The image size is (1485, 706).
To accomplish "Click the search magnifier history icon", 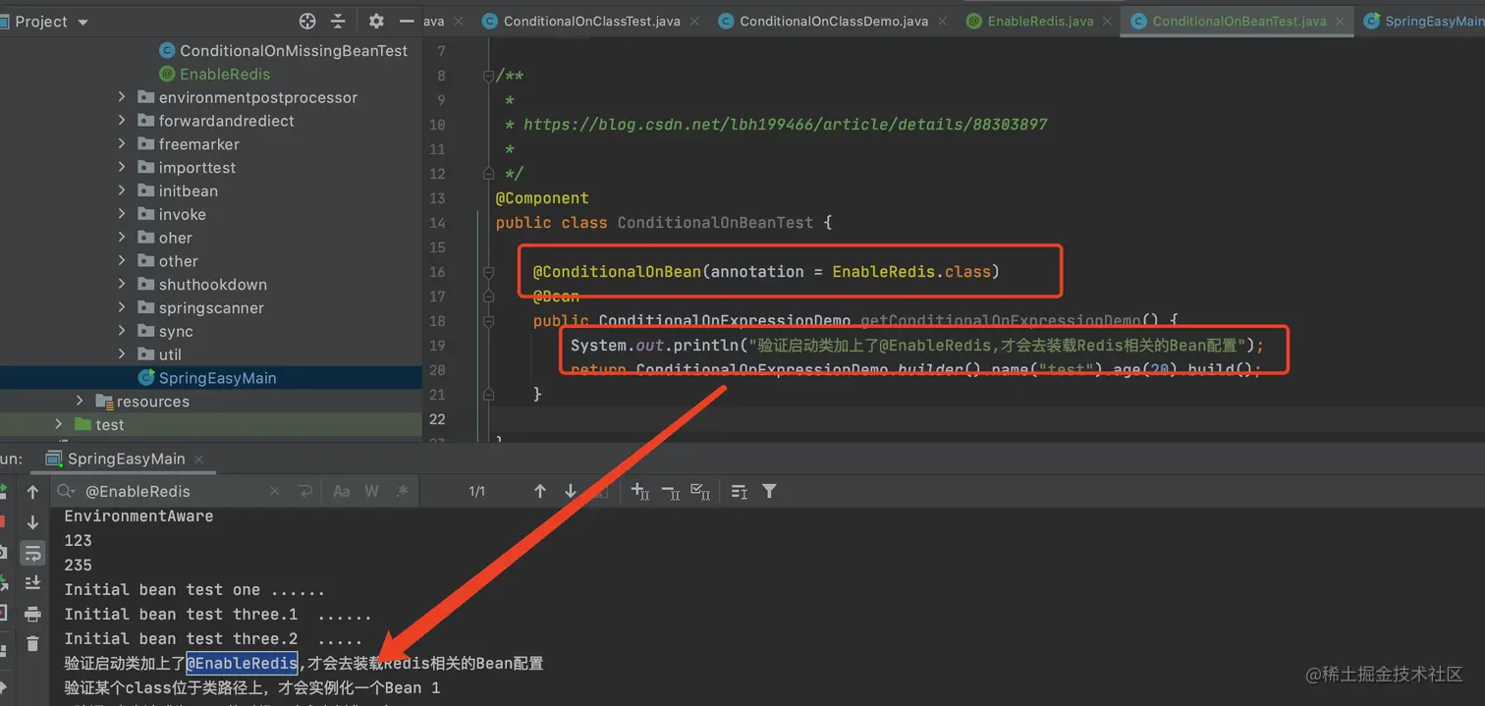I will pyautogui.click(x=66, y=491).
